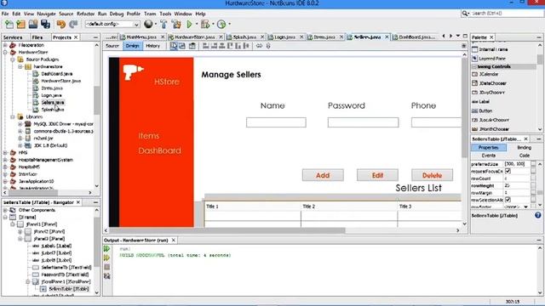Click the blue help icon in Properties panel

coord(537,215)
